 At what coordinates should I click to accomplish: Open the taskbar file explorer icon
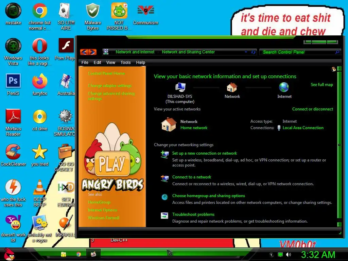pyautogui.click(x=64, y=254)
